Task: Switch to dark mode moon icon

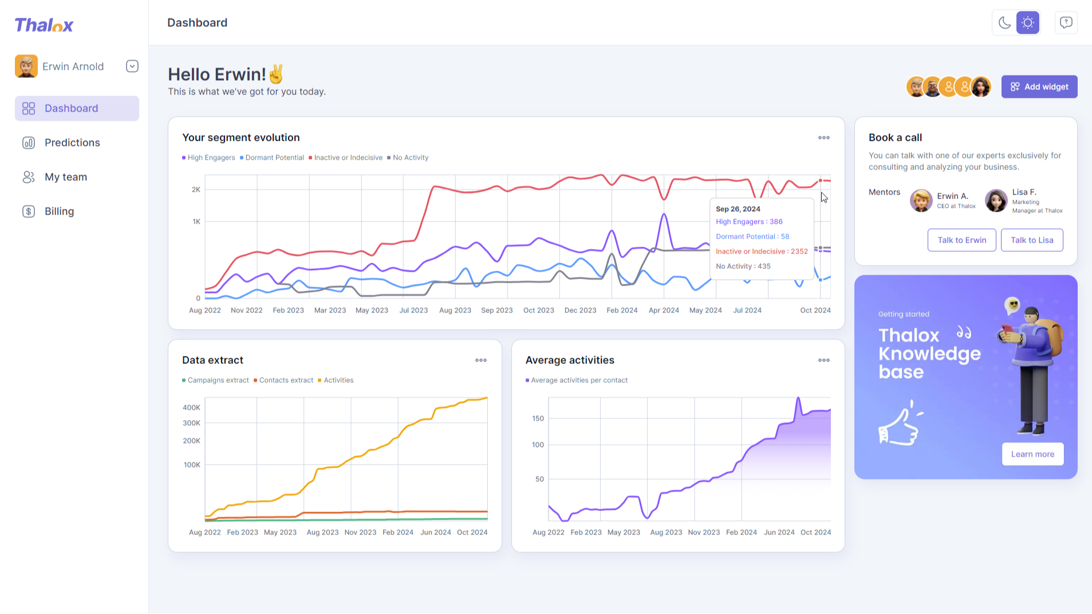Action: [1004, 23]
